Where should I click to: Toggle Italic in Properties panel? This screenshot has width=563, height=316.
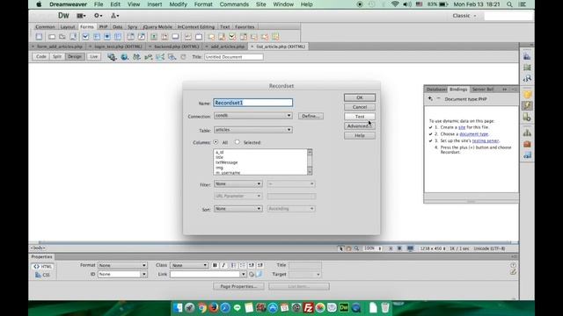coord(223,265)
